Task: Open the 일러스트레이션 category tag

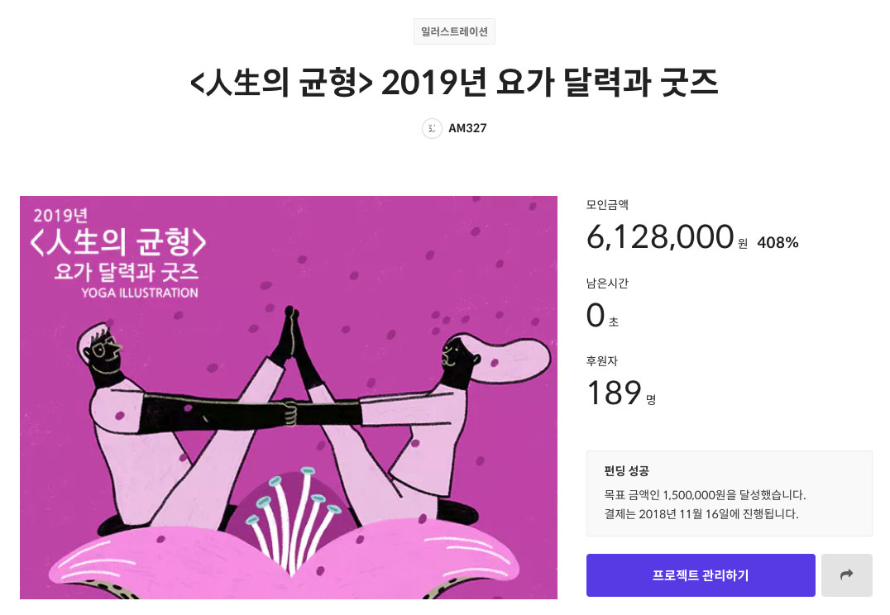Action: (x=454, y=31)
